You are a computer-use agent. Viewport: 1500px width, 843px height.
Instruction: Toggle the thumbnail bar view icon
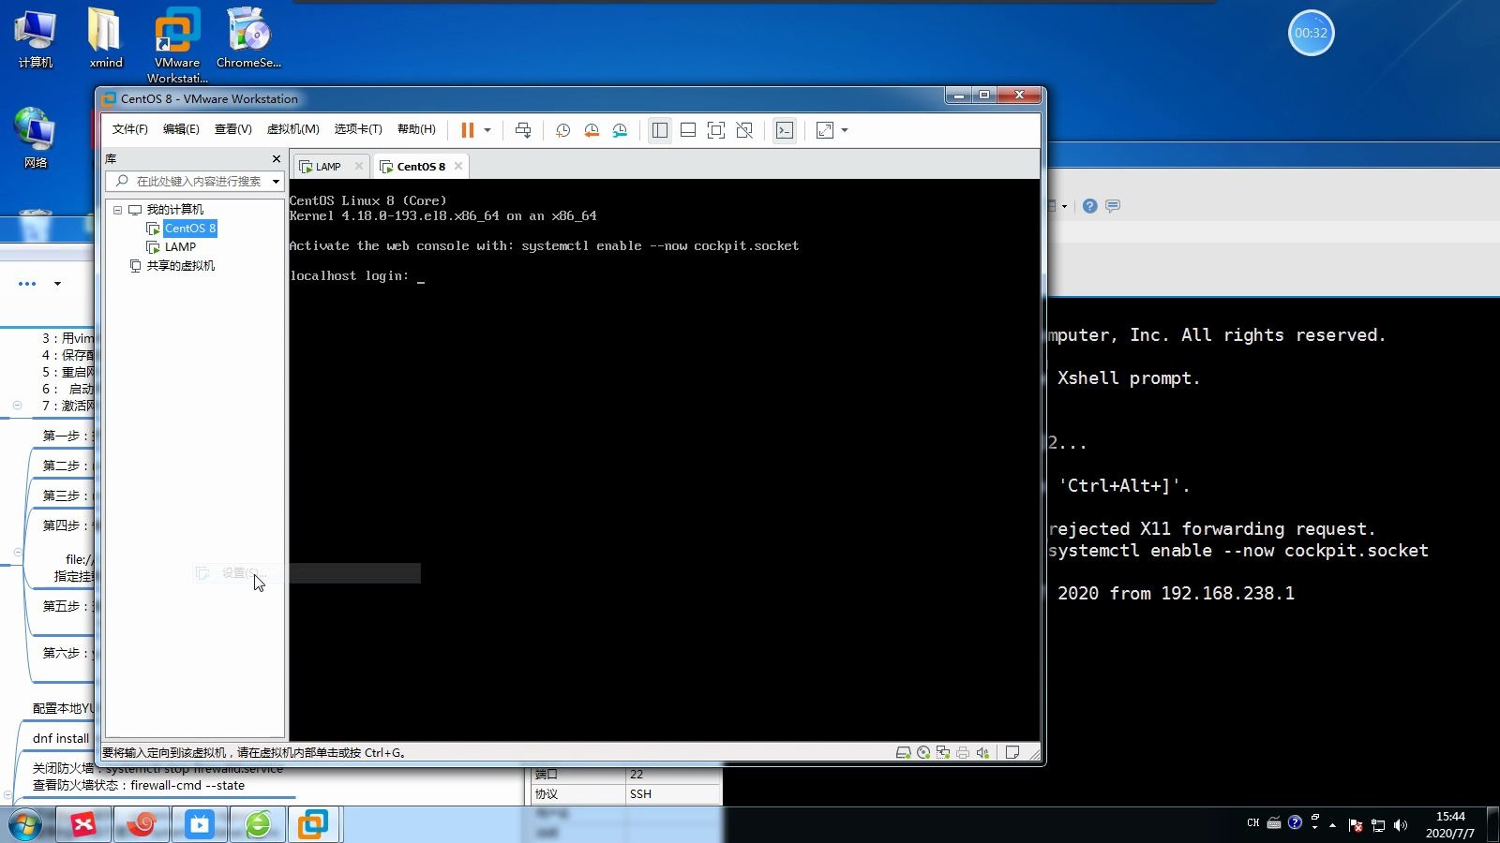[x=688, y=130]
